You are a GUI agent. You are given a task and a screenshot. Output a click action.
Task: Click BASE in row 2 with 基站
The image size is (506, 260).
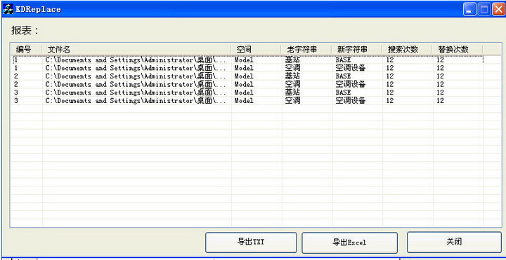(x=343, y=76)
